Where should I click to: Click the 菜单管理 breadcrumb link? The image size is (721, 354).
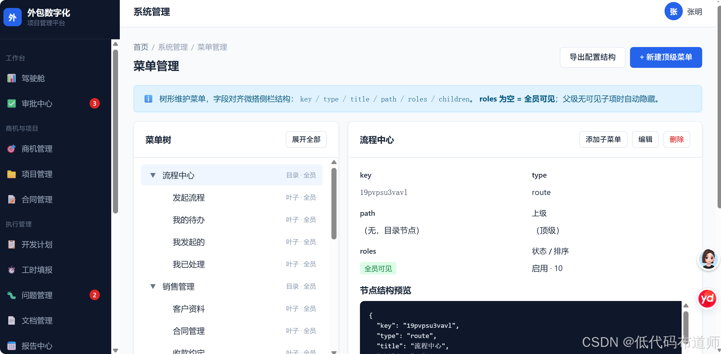tap(212, 47)
